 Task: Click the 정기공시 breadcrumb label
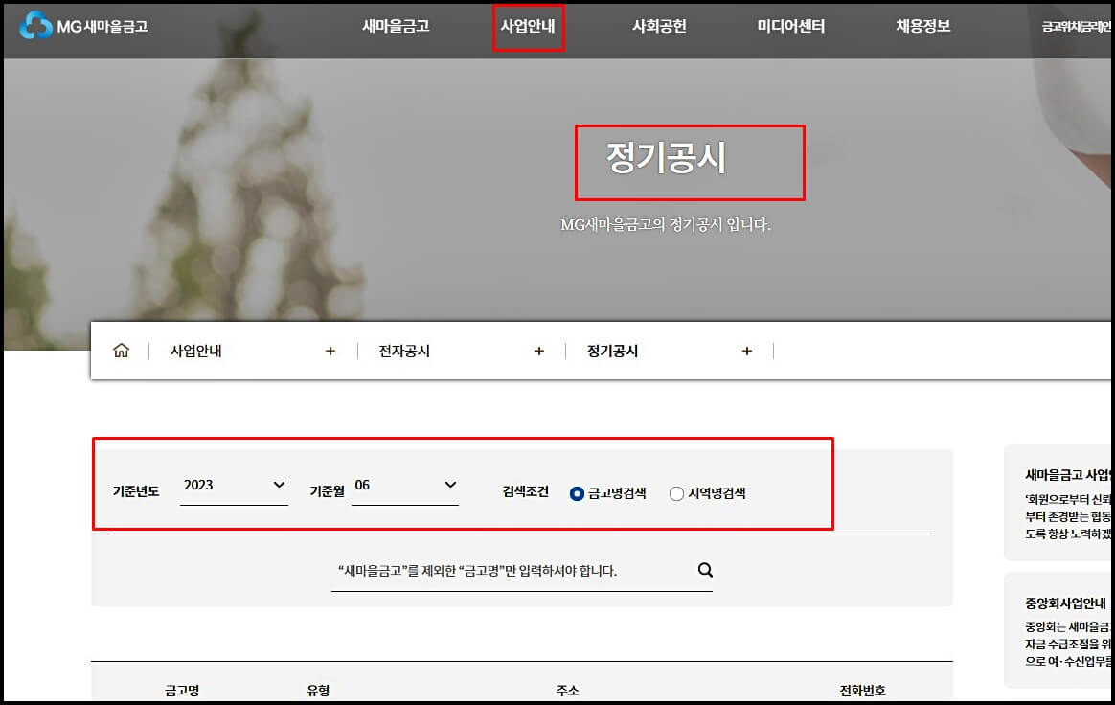(x=612, y=352)
